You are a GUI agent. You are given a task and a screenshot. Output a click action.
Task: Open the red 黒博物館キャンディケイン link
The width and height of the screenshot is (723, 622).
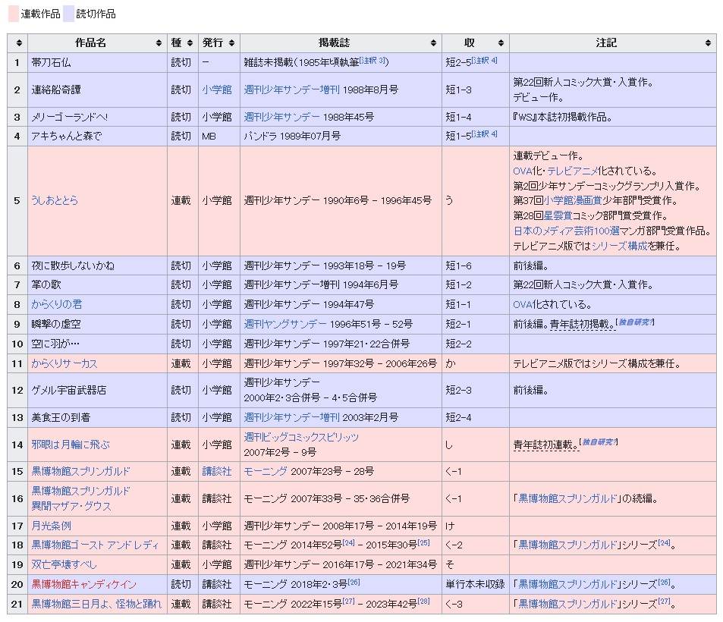tap(83, 584)
